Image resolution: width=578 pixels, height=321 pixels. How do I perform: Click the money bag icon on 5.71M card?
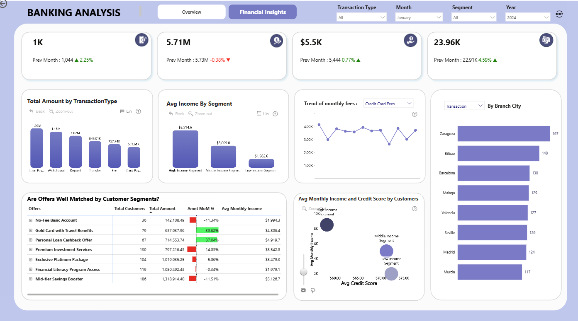(277, 40)
